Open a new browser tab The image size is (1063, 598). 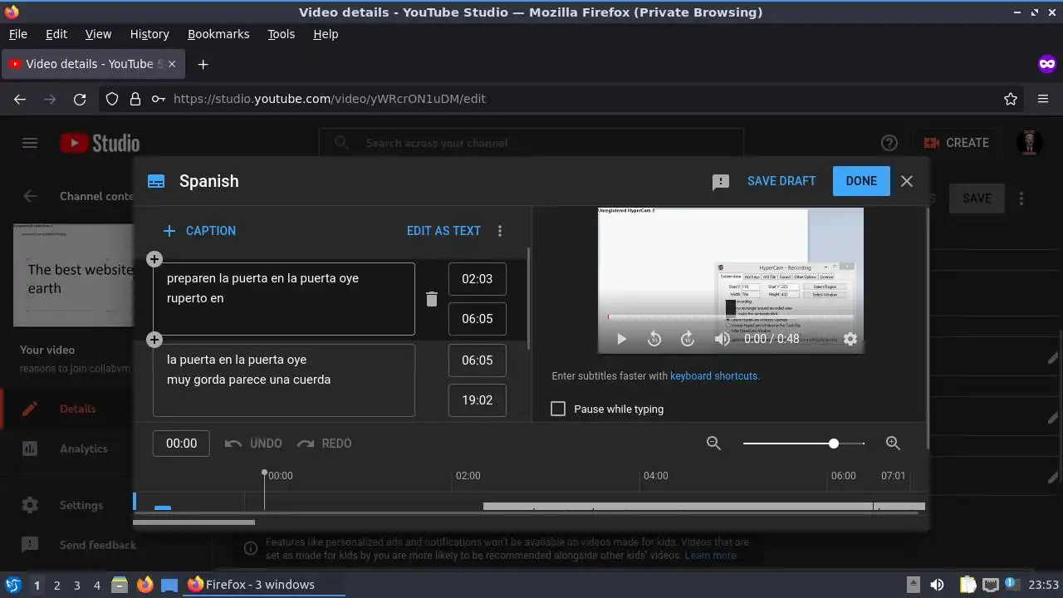click(203, 64)
